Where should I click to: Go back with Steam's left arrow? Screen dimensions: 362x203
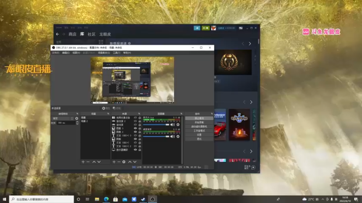point(57,34)
